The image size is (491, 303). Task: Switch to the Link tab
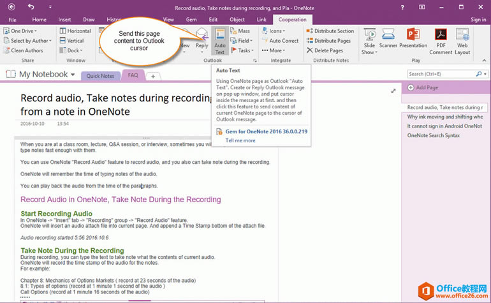click(x=261, y=19)
